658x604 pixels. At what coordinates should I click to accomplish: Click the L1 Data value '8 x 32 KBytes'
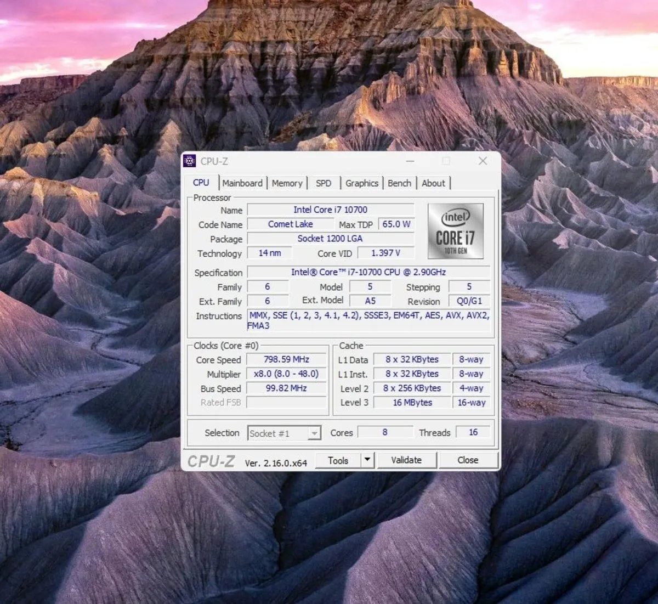(412, 359)
